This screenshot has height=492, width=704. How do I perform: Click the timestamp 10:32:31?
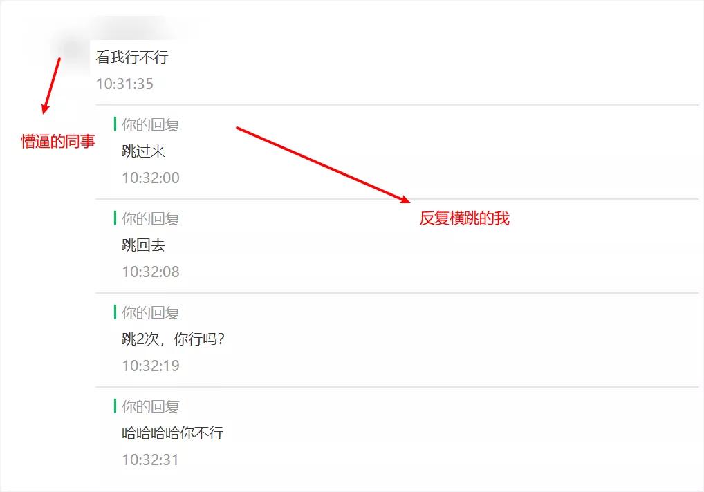pyautogui.click(x=150, y=460)
